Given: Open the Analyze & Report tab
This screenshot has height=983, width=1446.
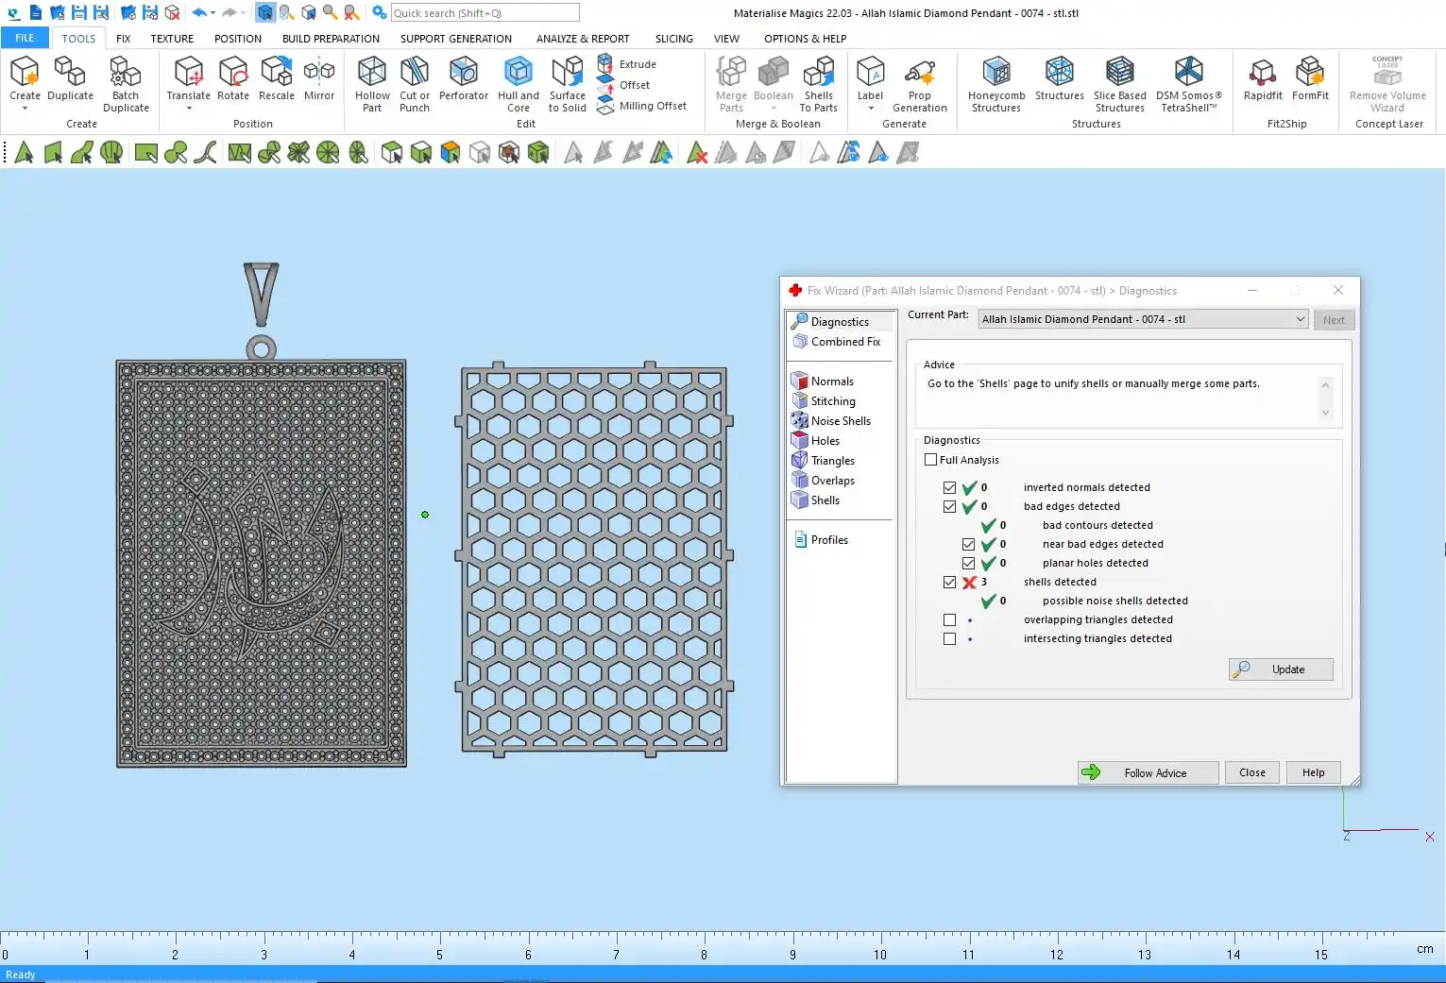Looking at the screenshot, I should coord(582,39).
